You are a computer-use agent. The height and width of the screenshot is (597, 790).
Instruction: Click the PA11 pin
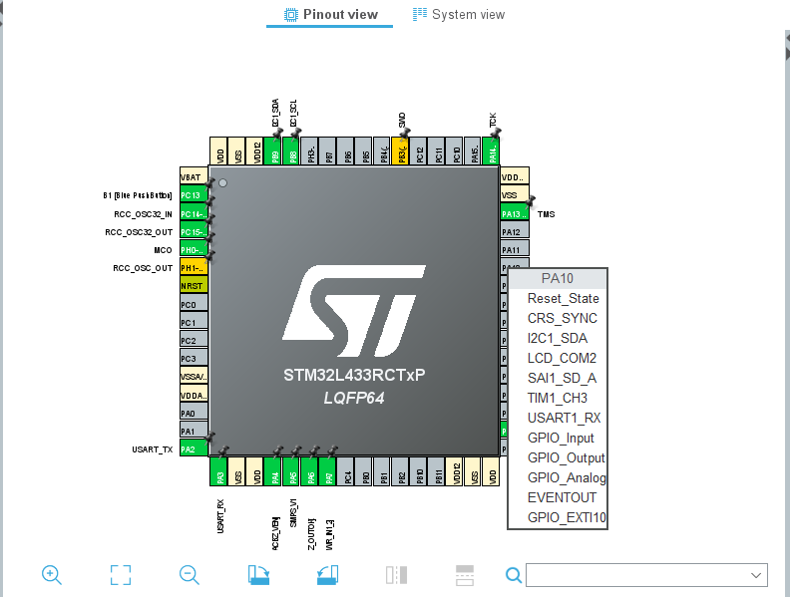[x=515, y=250]
